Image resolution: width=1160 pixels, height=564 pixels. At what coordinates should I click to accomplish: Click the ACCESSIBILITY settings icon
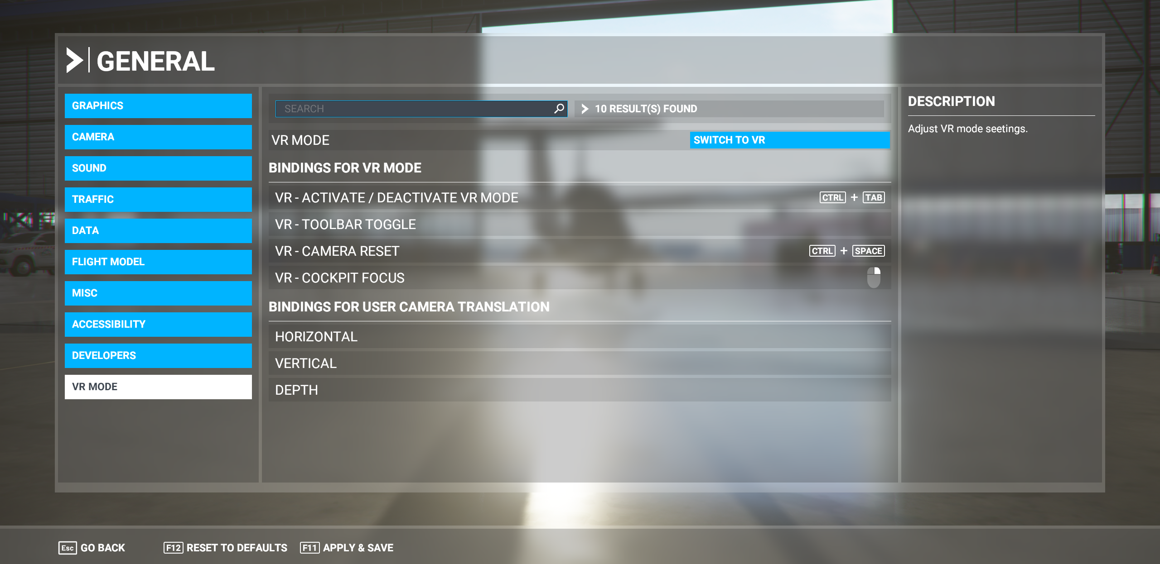tap(158, 325)
